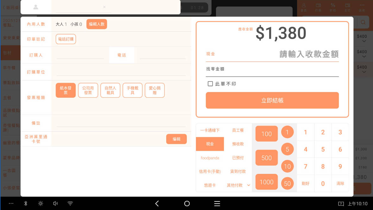
Task: Open the recent apps menu icon
Action: click(x=217, y=204)
